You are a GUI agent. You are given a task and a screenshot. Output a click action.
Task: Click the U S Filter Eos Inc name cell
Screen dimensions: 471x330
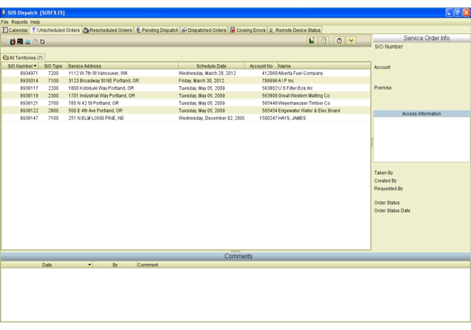point(295,88)
